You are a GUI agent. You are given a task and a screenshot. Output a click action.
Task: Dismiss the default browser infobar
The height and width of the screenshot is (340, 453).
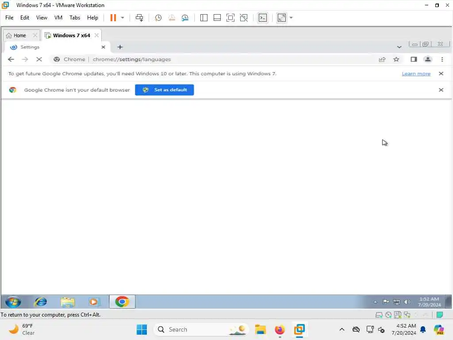pyautogui.click(x=441, y=90)
